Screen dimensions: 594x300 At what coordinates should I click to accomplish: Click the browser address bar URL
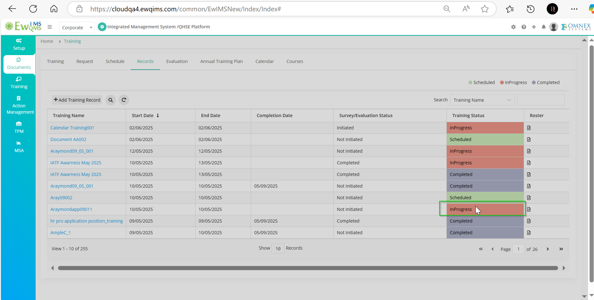pyautogui.click(x=186, y=9)
